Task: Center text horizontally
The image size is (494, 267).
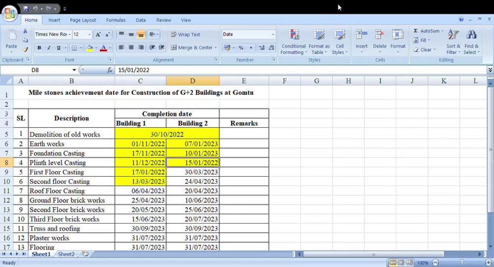Action: (x=131, y=47)
